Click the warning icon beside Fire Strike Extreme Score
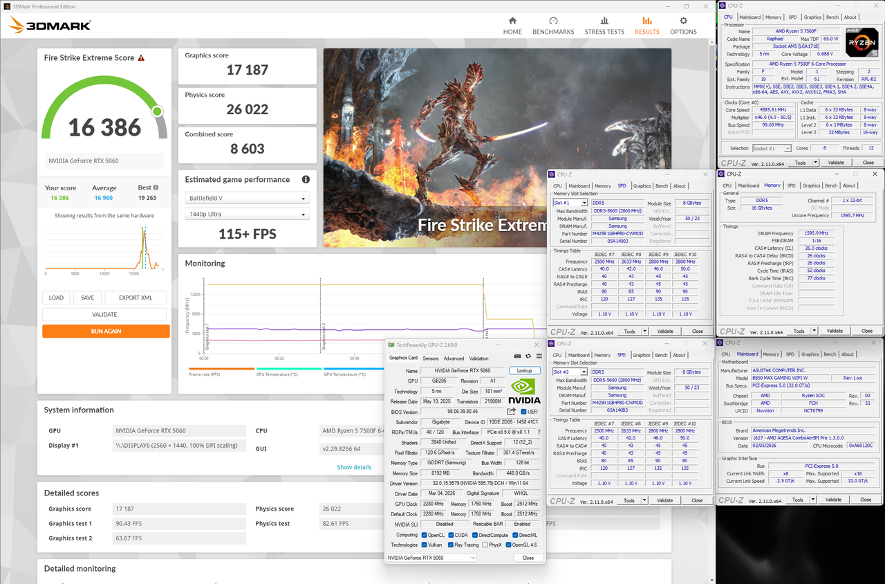Screen dimensions: 885x584 [141, 58]
